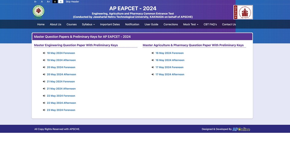The width and height of the screenshot is (290, 163).
Task: Click the arrow icon beside 20 May 2024 Forenoon
Action: click(44, 67)
